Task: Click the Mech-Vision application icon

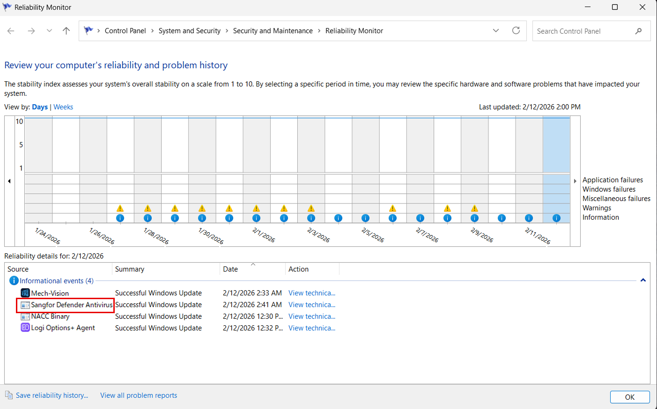Action: click(25, 293)
